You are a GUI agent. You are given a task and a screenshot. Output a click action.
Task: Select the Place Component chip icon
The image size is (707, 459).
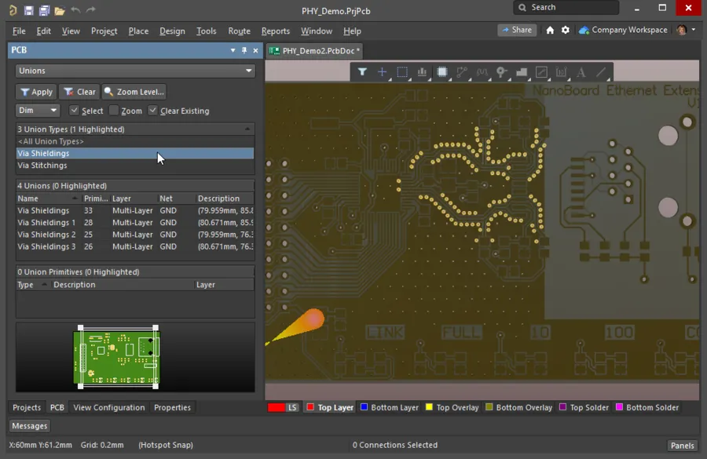tap(442, 72)
